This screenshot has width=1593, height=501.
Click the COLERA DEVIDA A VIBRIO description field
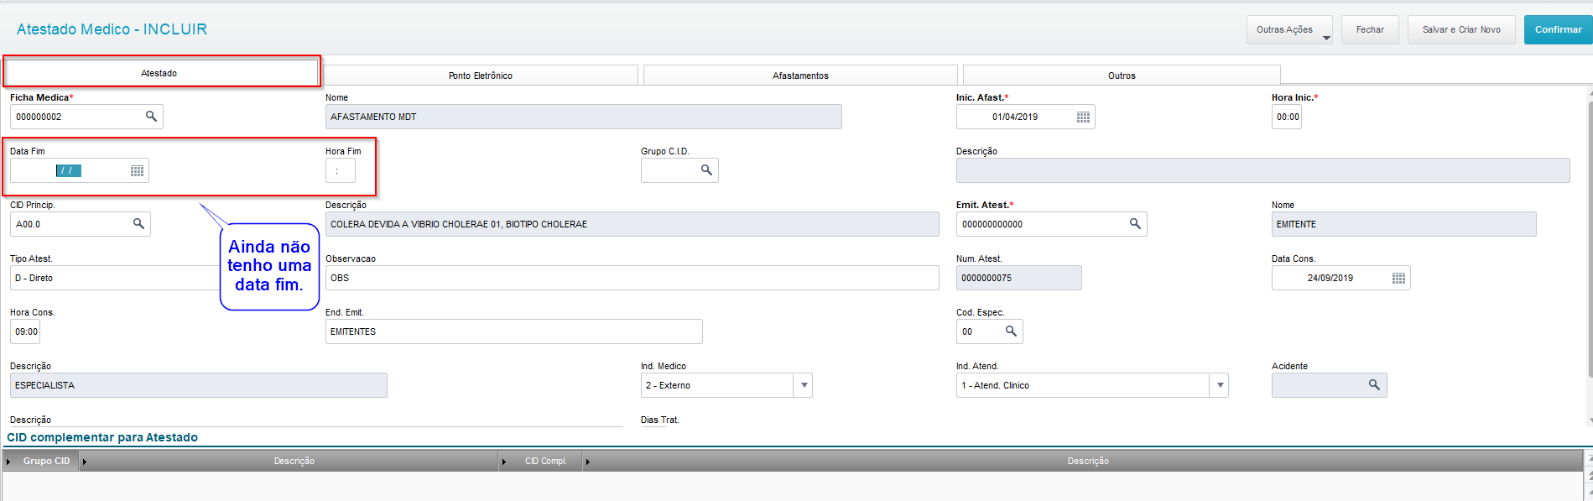coord(633,224)
